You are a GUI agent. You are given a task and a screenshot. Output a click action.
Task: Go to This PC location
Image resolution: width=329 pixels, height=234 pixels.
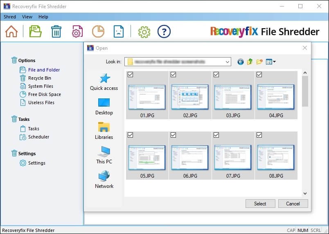click(104, 155)
